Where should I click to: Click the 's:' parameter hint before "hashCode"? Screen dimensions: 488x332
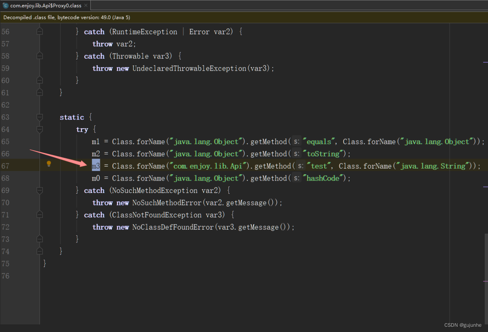[x=297, y=178]
